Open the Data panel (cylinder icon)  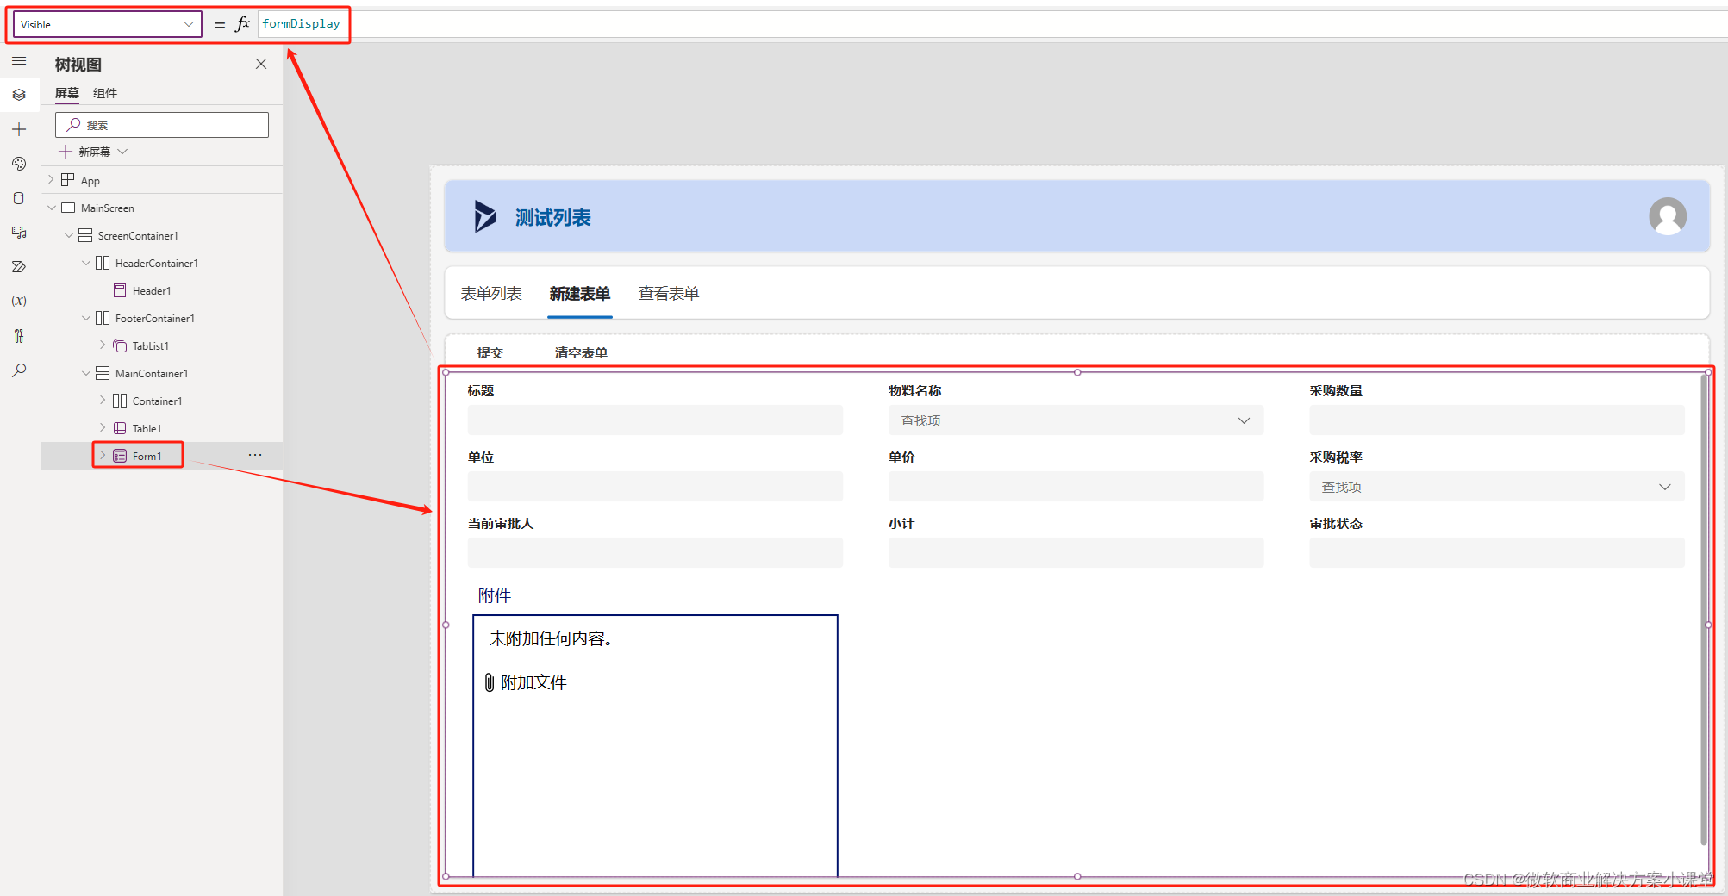coord(19,197)
